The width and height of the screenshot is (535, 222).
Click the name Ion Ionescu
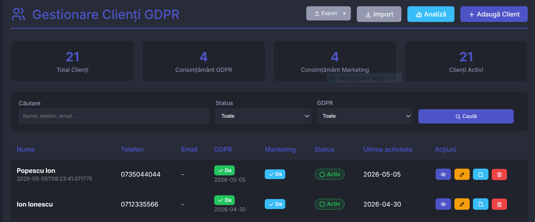(35, 204)
